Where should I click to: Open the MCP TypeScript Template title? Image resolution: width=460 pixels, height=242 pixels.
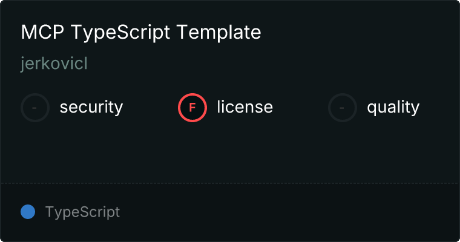click(x=141, y=33)
